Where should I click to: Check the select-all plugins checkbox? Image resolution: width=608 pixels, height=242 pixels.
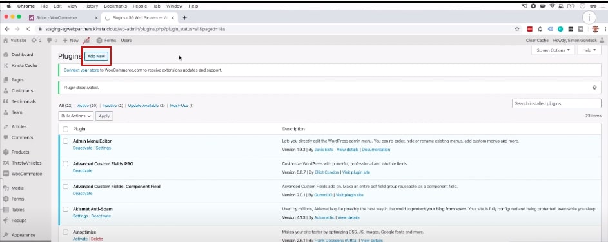coord(66,129)
